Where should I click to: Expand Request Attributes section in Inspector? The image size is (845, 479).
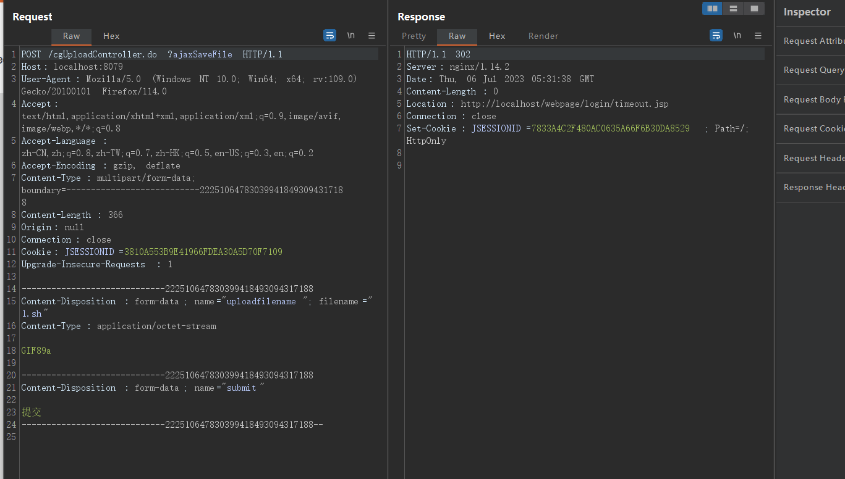[811, 41]
